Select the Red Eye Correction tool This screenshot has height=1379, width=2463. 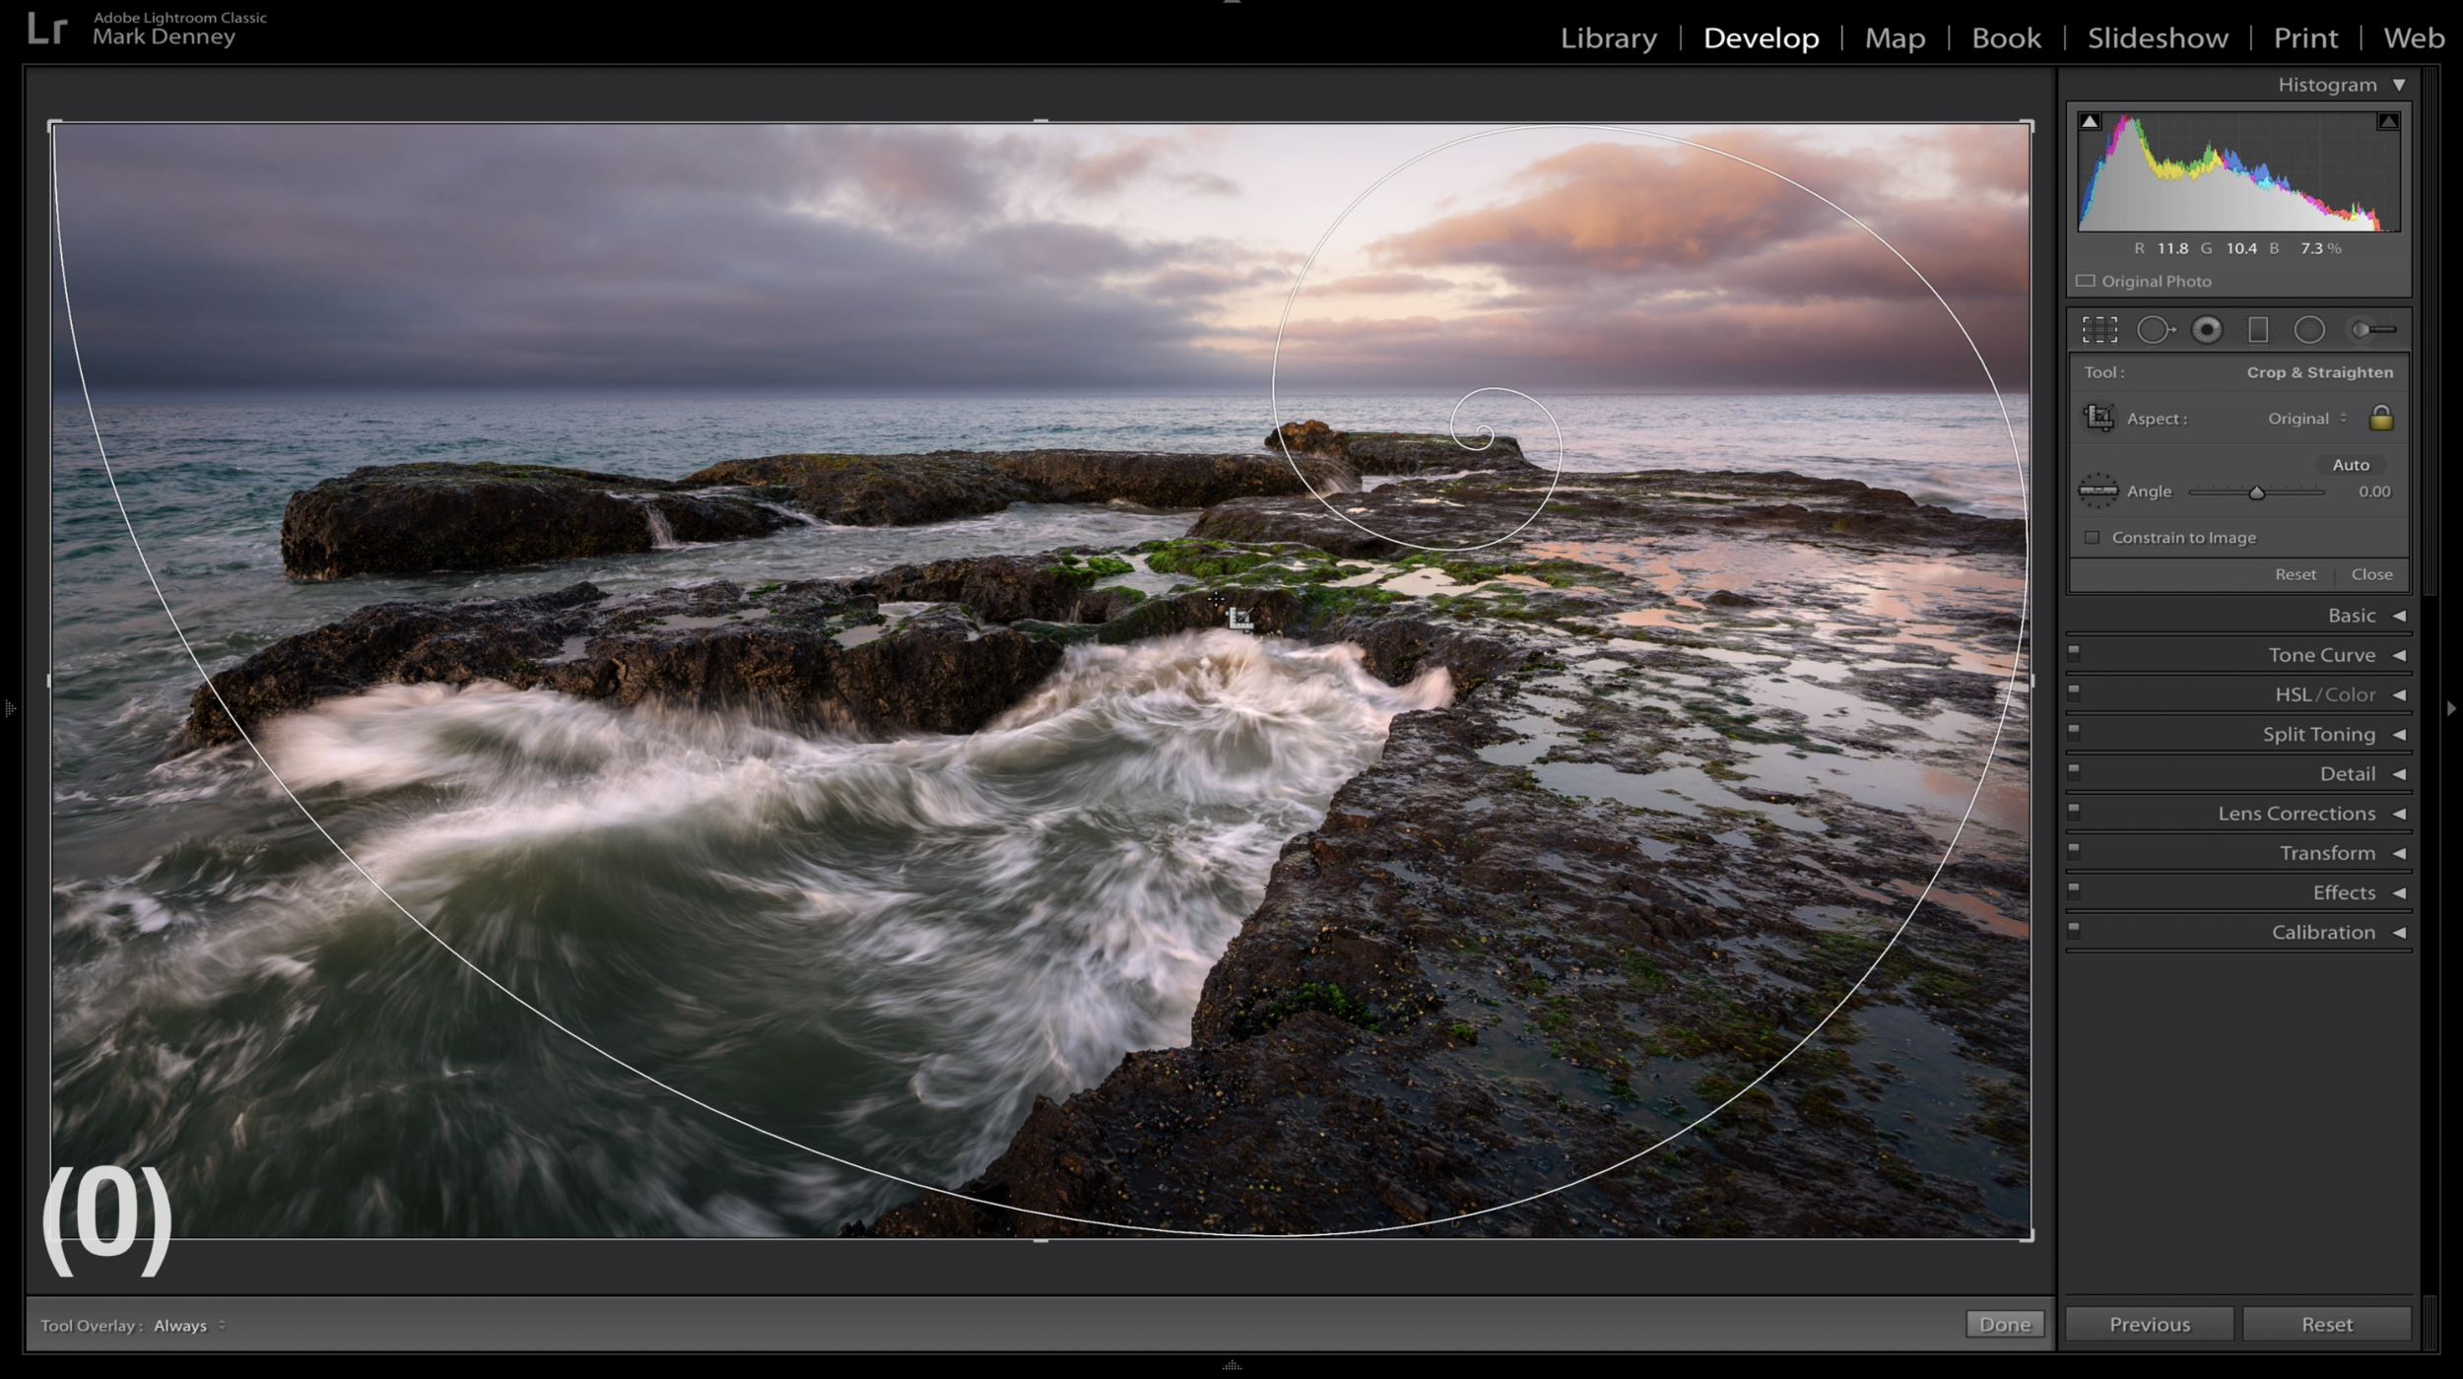pos(2207,330)
